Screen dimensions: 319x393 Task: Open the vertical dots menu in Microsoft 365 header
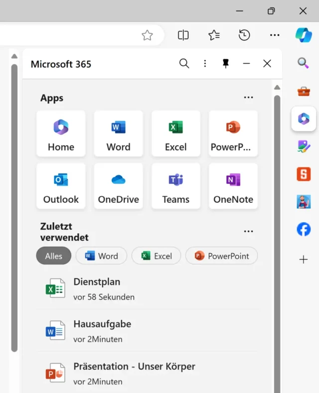205,63
